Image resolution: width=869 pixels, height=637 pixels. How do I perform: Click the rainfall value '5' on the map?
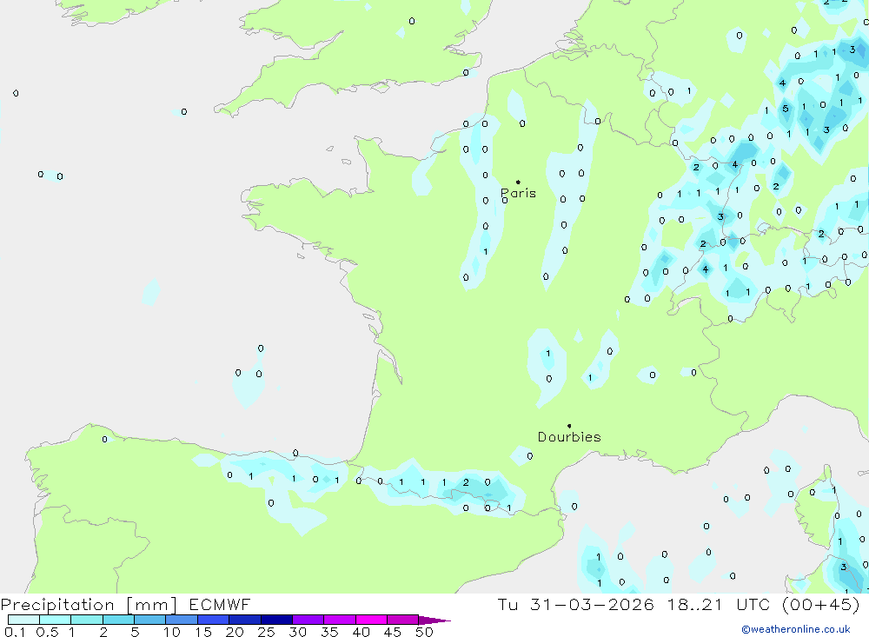coord(785,109)
